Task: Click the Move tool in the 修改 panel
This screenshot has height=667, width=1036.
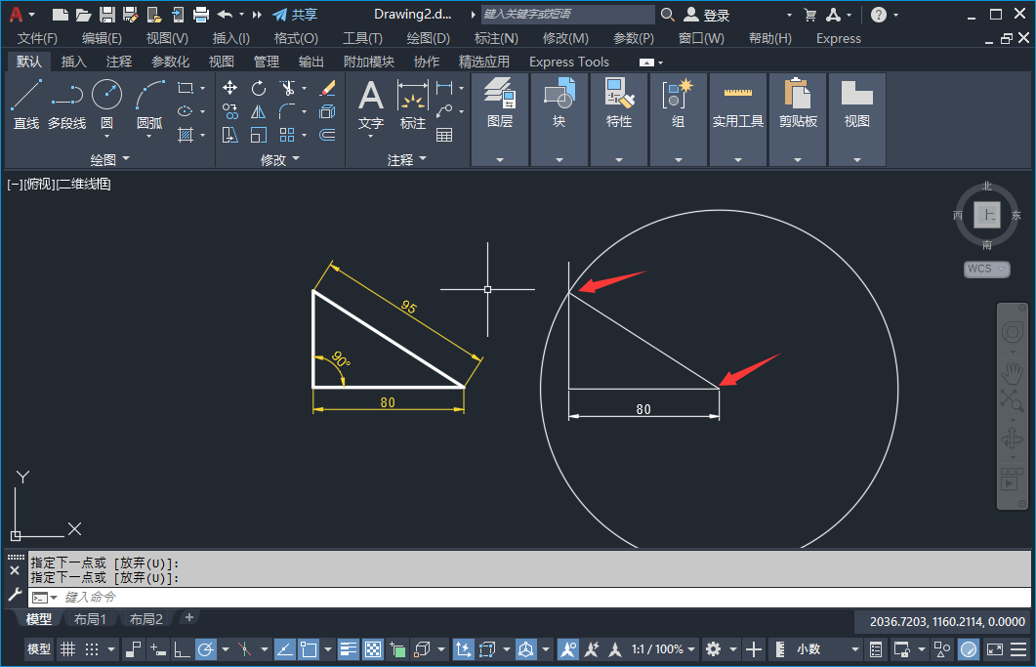Action: point(230,88)
